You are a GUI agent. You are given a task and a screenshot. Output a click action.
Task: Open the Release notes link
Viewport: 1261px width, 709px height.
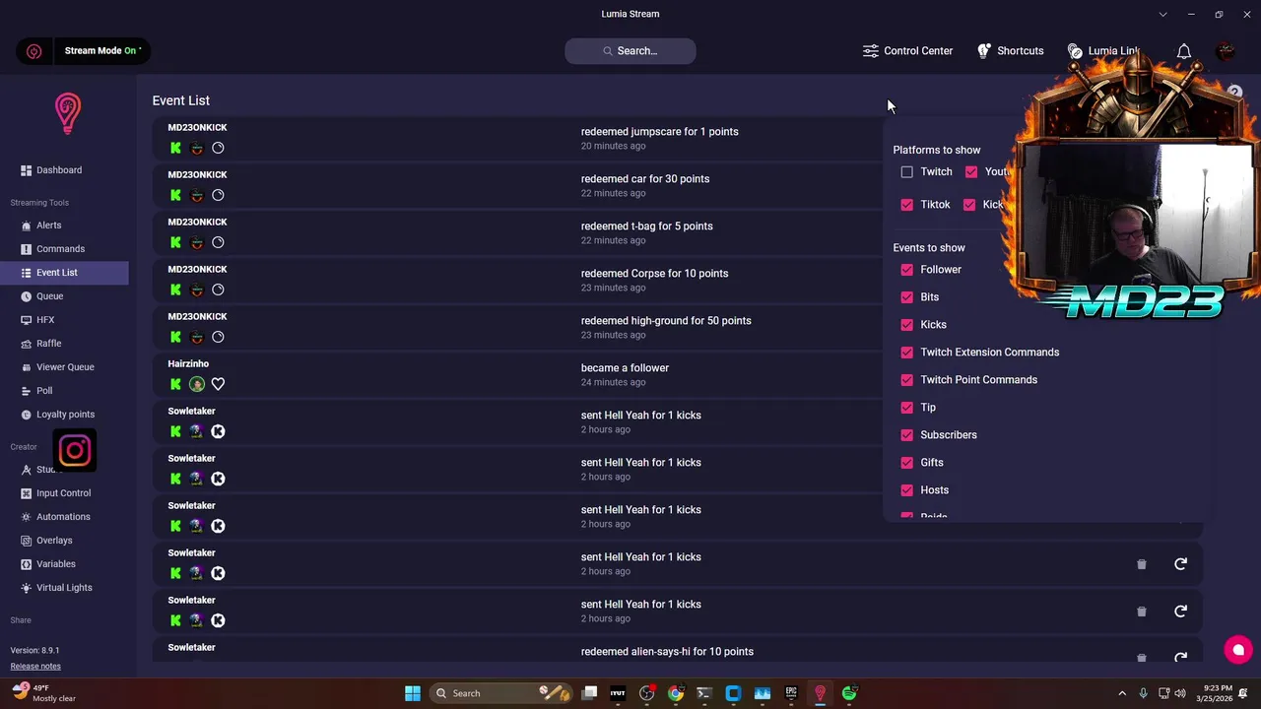click(x=35, y=667)
